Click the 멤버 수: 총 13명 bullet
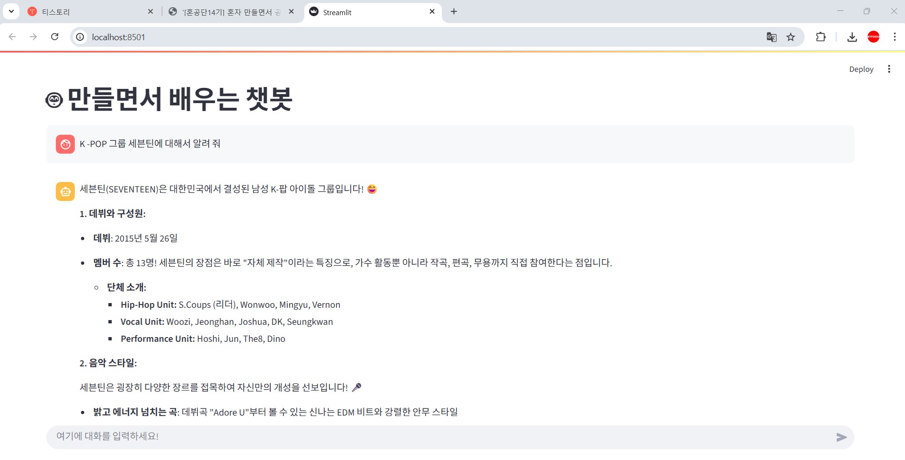905x460 pixels. pos(353,263)
